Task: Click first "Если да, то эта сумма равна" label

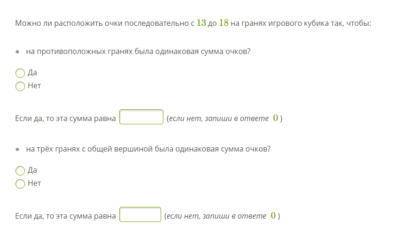Action: coord(65,119)
